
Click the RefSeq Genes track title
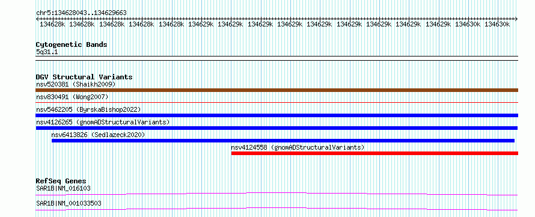[x=61, y=181]
